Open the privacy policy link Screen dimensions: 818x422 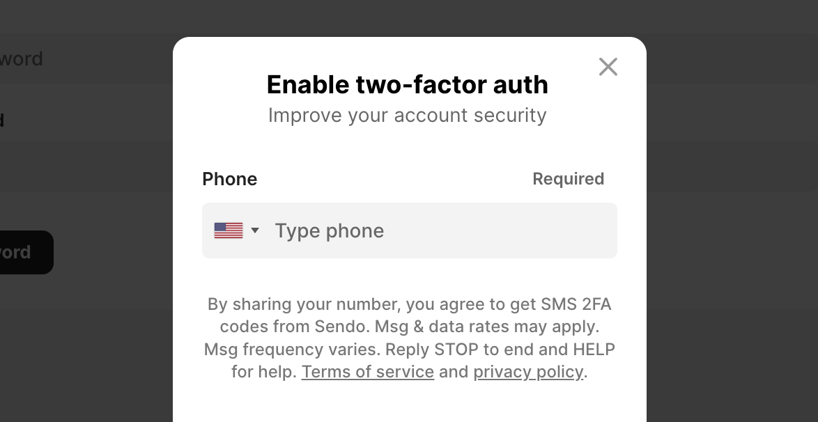[x=528, y=372]
